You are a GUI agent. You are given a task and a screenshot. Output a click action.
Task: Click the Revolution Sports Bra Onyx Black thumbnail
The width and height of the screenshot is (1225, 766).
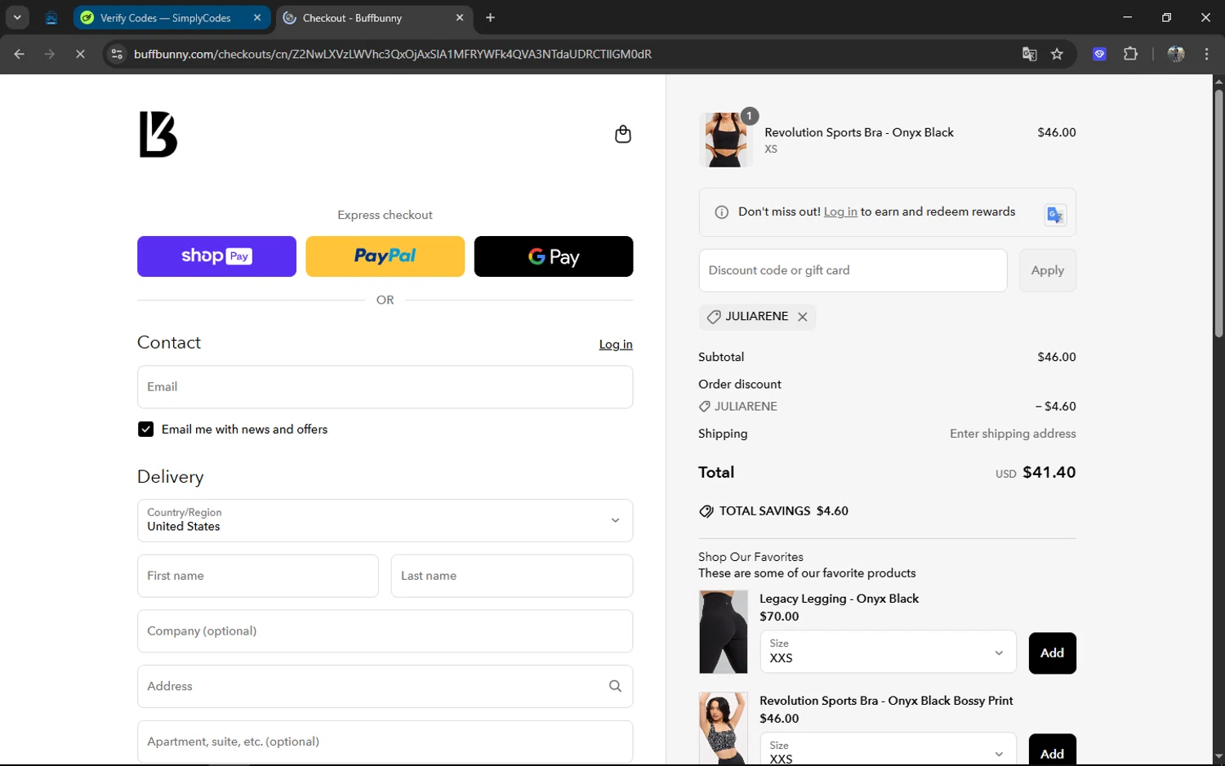pos(725,140)
